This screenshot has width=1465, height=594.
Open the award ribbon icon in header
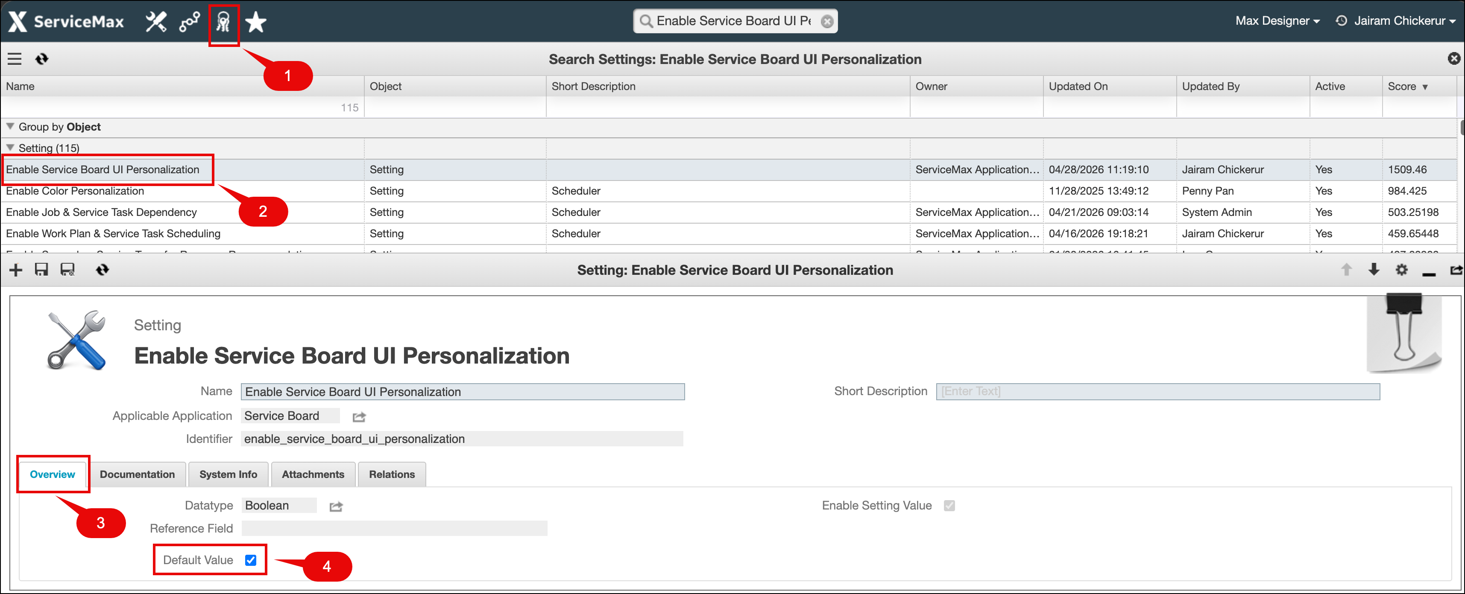(223, 23)
